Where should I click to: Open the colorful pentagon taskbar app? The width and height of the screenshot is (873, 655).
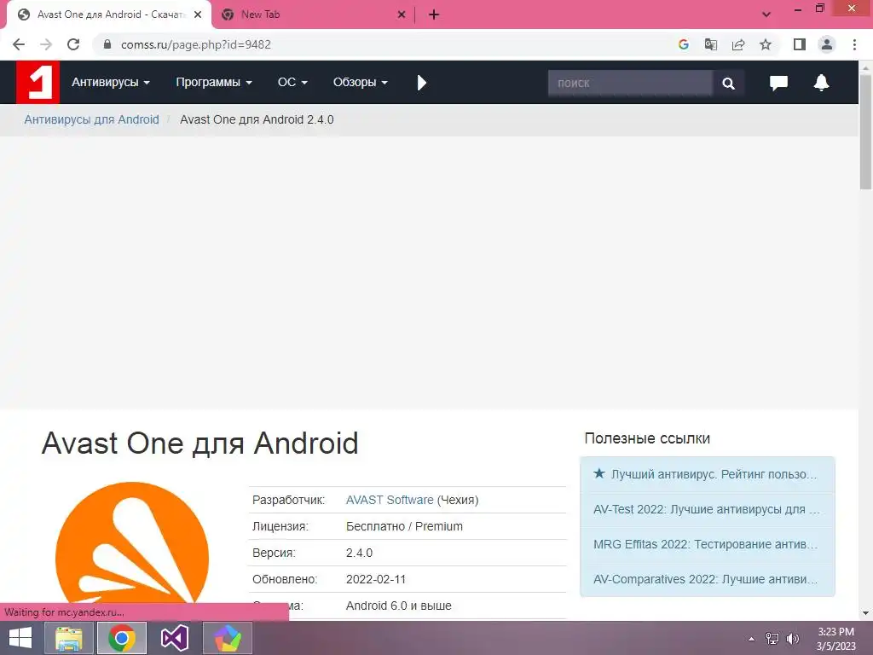(x=228, y=638)
